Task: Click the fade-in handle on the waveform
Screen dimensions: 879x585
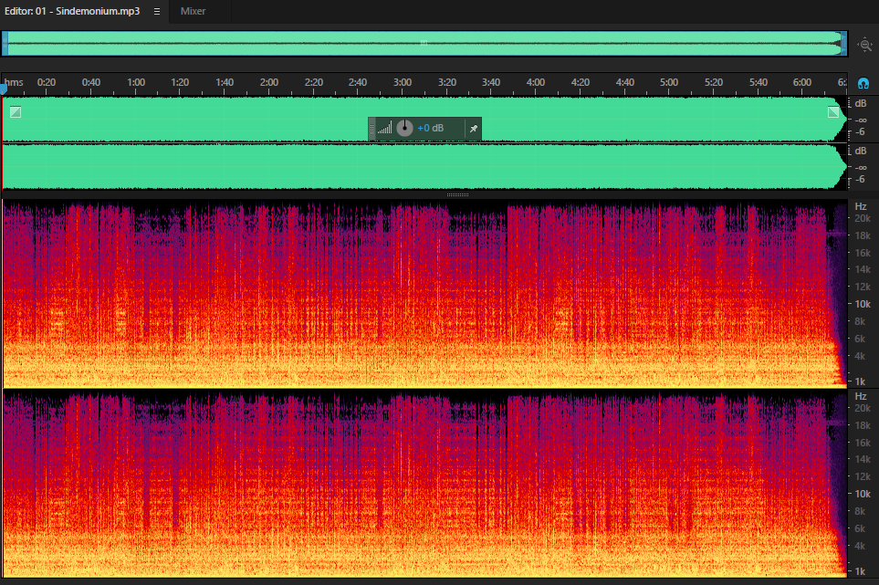Action: (x=16, y=112)
